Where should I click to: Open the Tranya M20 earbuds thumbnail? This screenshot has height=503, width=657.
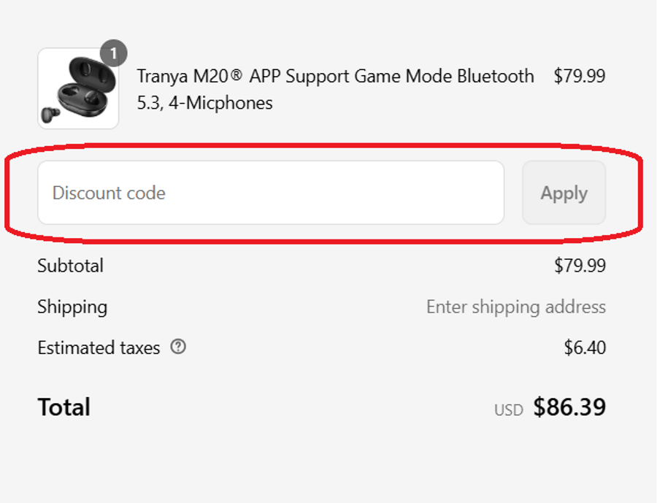coord(78,88)
